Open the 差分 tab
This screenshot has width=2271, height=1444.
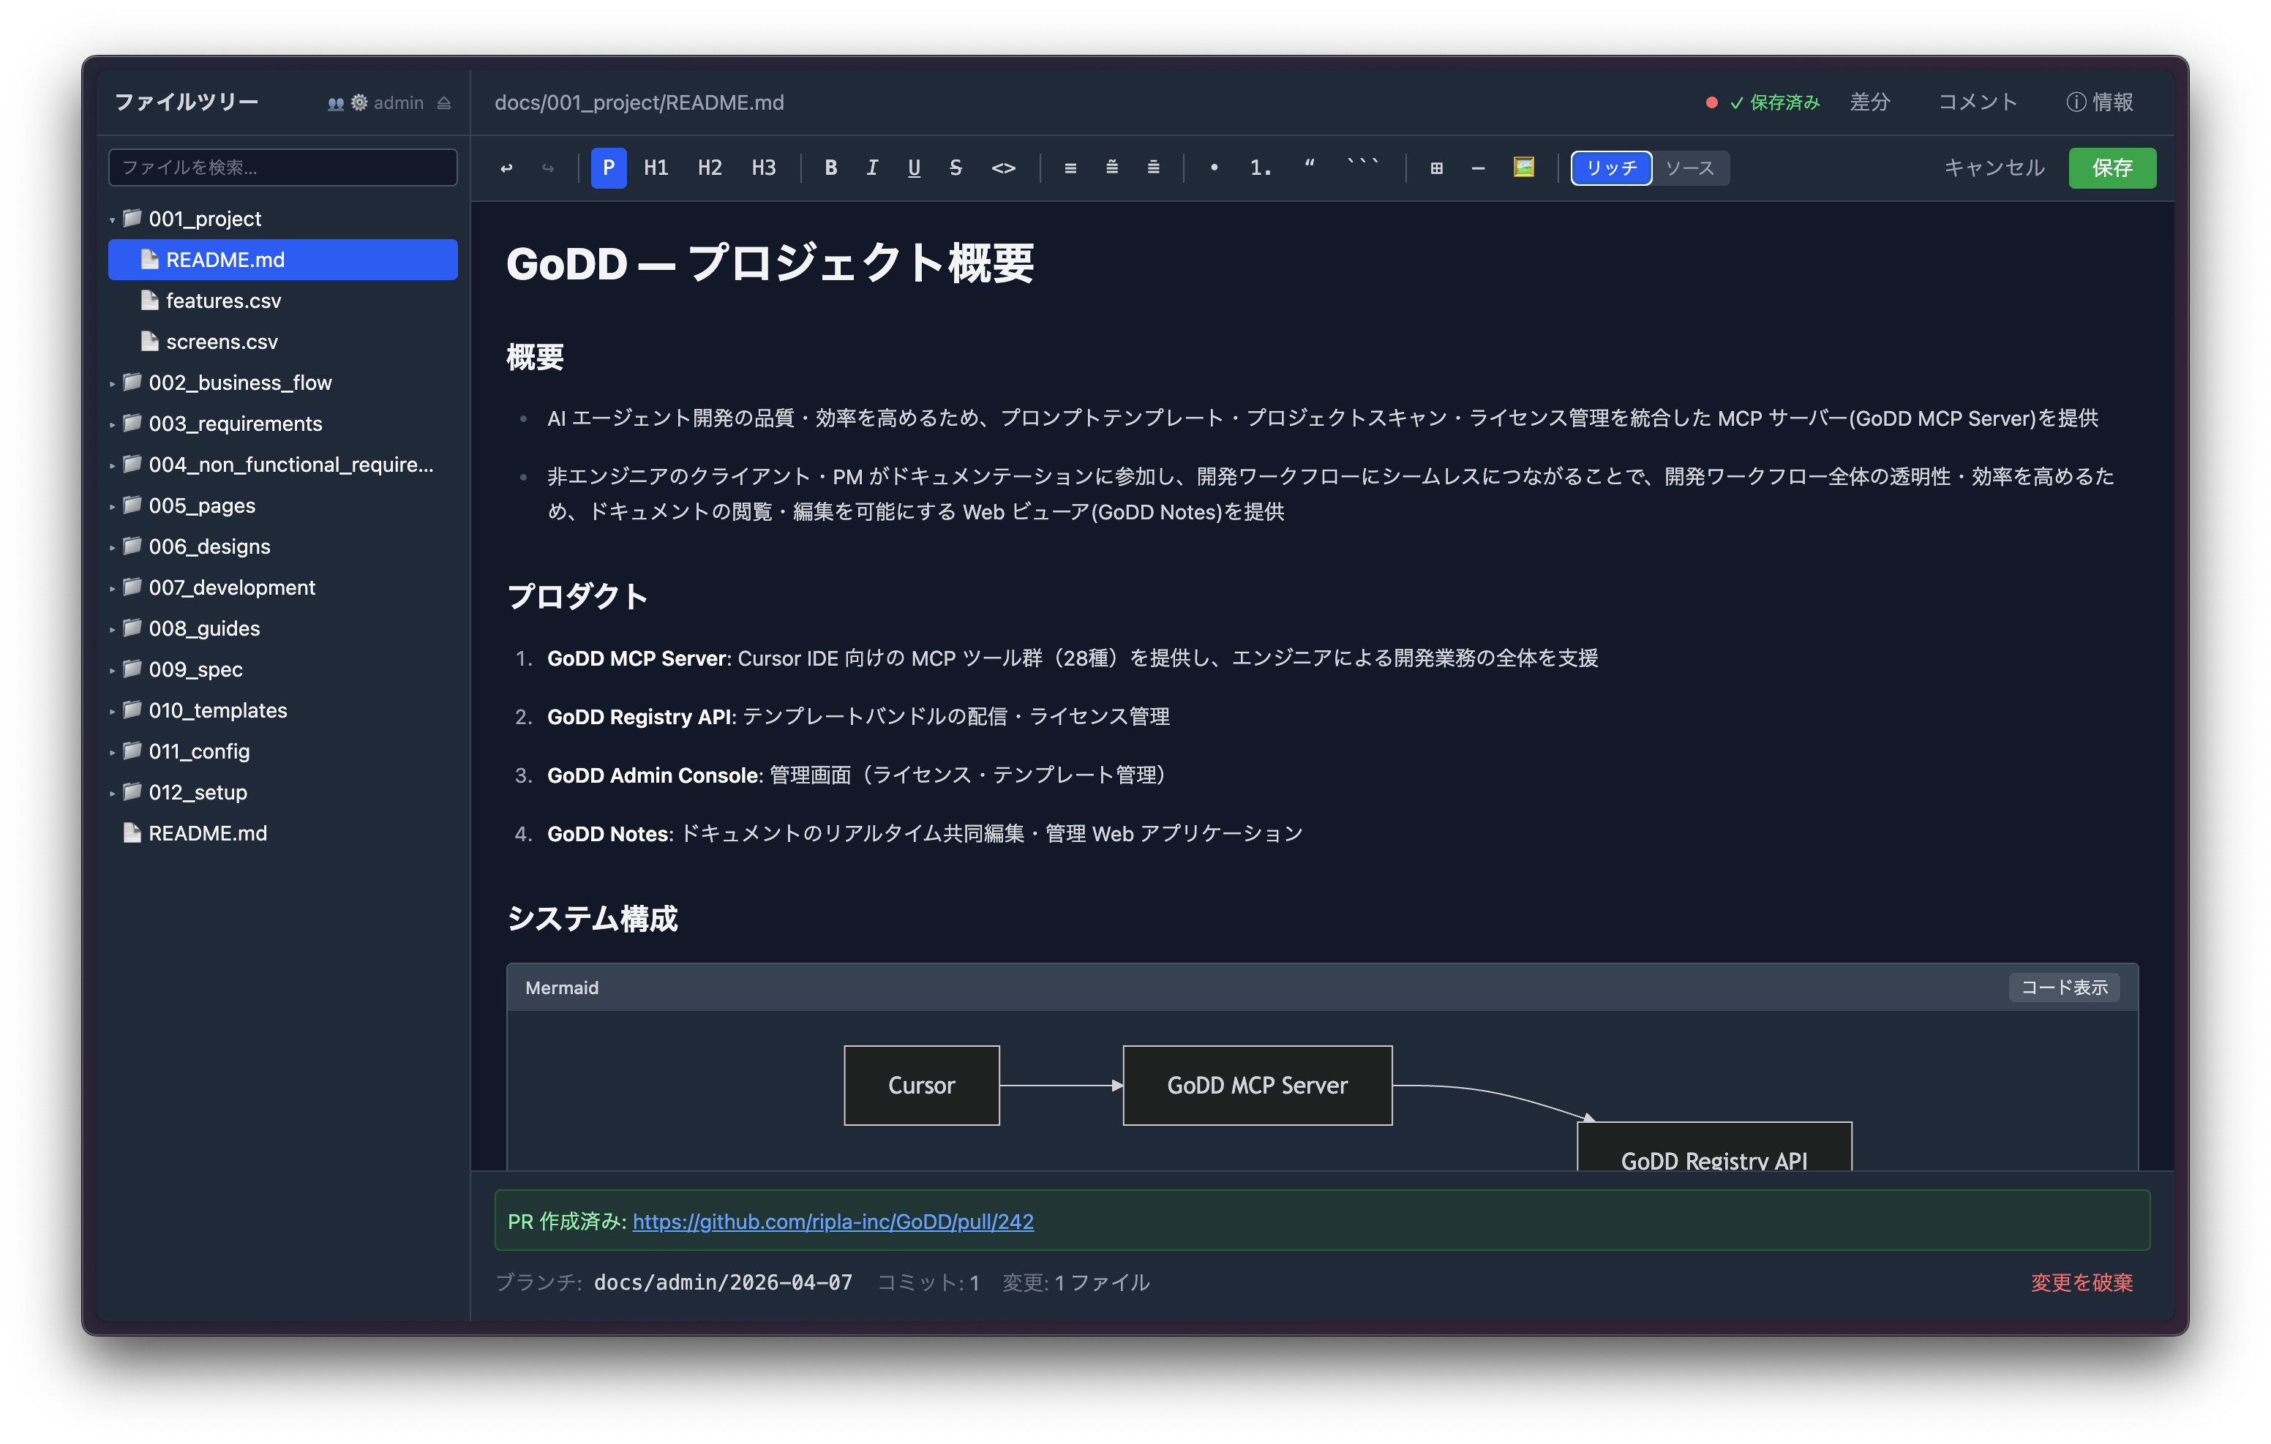click(x=1869, y=102)
